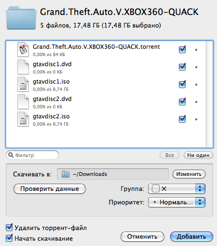Click the 'Добавить' button
Viewport: 217px width, 246px height.
coord(191,236)
